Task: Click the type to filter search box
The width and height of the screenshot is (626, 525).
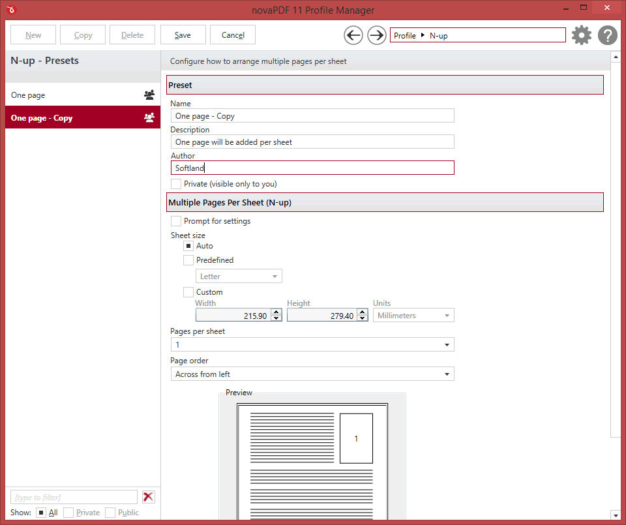Action: tap(74, 497)
